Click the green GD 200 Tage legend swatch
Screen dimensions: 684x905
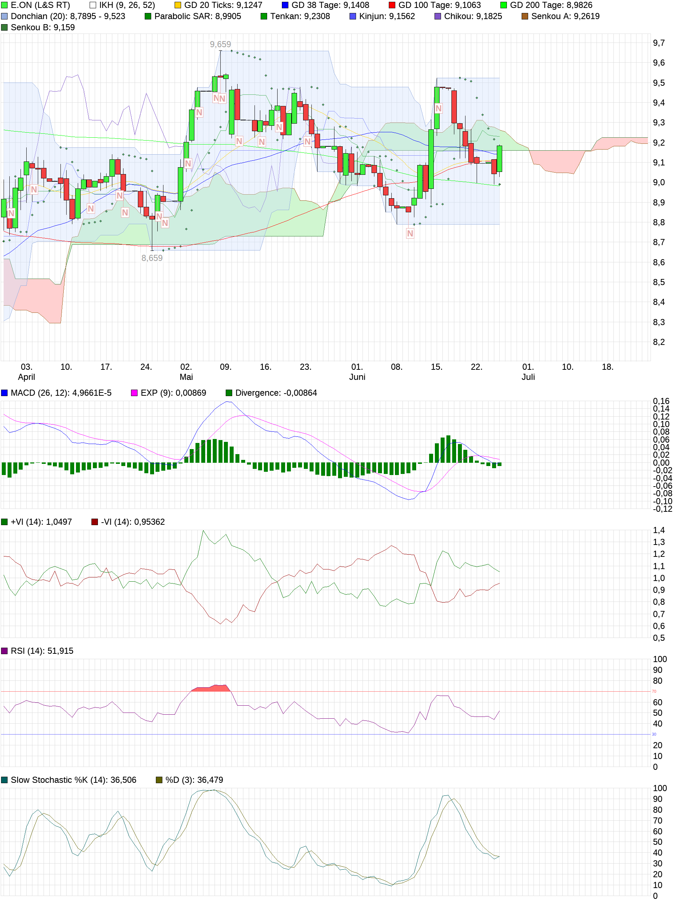pyautogui.click(x=504, y=5)
